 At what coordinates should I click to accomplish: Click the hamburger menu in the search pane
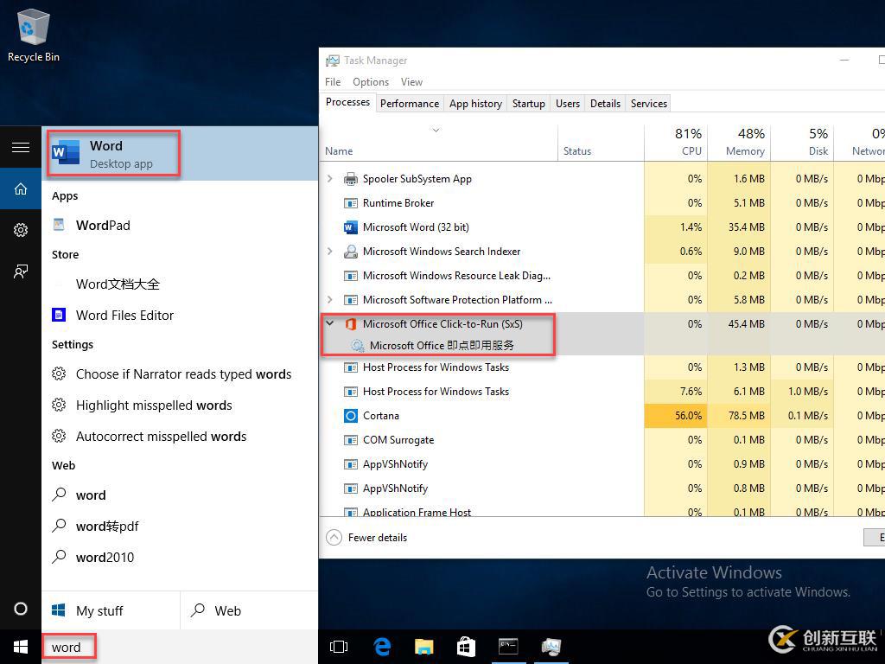pyautogui.click(x=21, y=147)
